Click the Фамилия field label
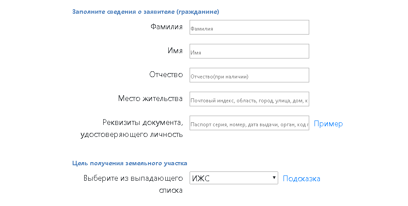Image resolution: width=408 pixels, height=206 pixels. (x=167, y=27)
